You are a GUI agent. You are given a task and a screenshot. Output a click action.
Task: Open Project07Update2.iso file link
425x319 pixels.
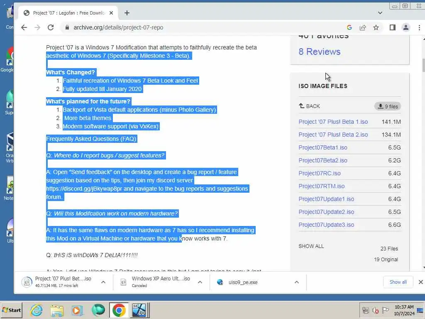click(326, 212)
